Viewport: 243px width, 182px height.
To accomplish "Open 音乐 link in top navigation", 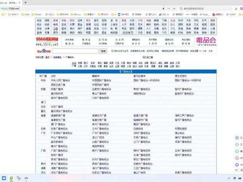I will (x=96, y=20).
